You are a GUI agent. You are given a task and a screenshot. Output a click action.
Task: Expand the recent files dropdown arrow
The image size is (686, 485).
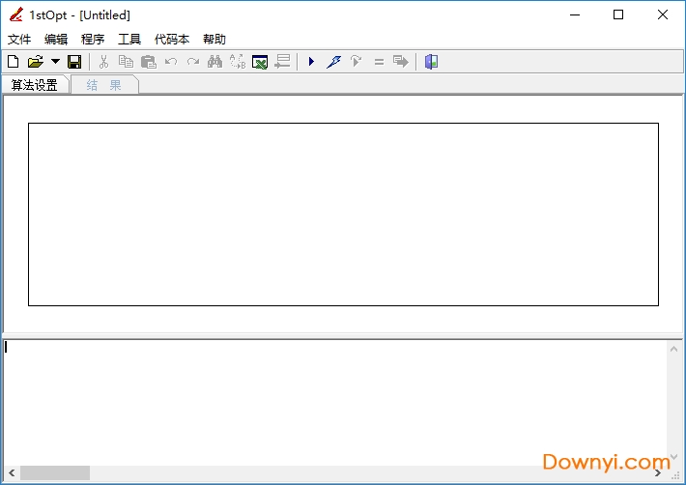[x=55, y=62]
